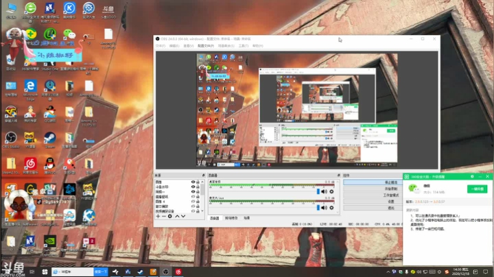This screenshot has width=494, height=277.
Task: Open the 工具(T) menu in OBS
Action: click(x=243, y=46)
